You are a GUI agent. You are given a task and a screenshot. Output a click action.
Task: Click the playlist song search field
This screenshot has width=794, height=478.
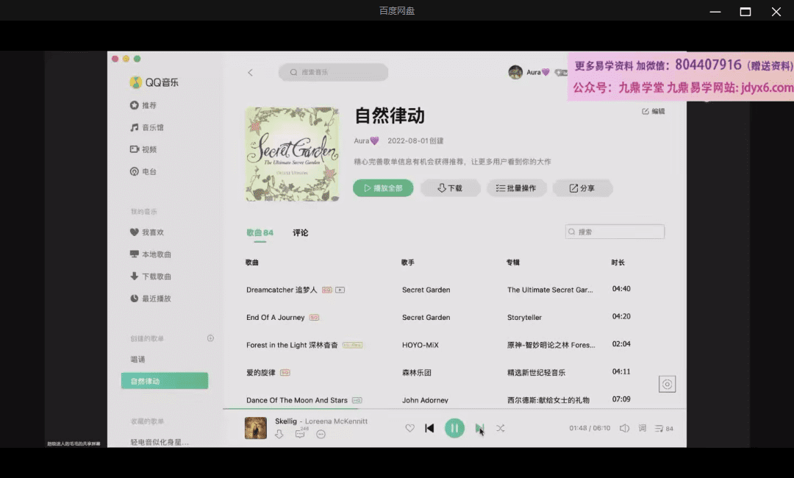point(618,232)
